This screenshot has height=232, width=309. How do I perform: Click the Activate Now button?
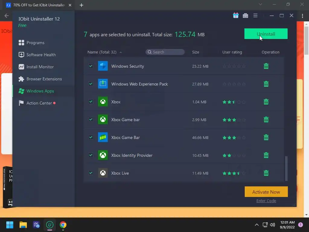point(266,192)
